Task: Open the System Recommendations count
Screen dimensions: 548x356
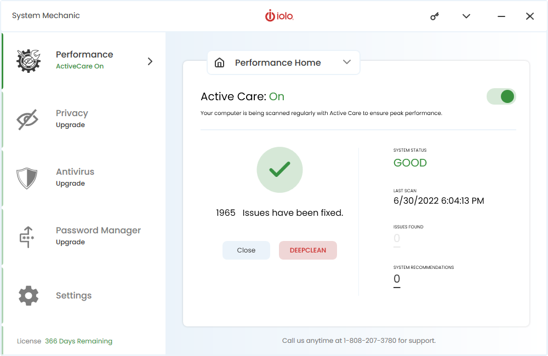Action: click(x=397, y=279)
